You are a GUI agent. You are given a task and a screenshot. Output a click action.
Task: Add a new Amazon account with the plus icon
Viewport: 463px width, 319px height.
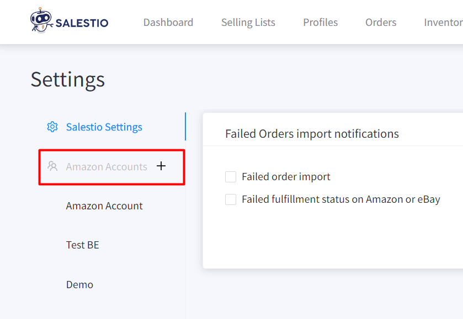161,166
